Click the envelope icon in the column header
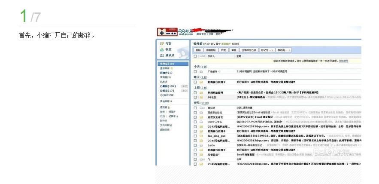The height and width of the screenshot is (184, 379). click(201, 56)
